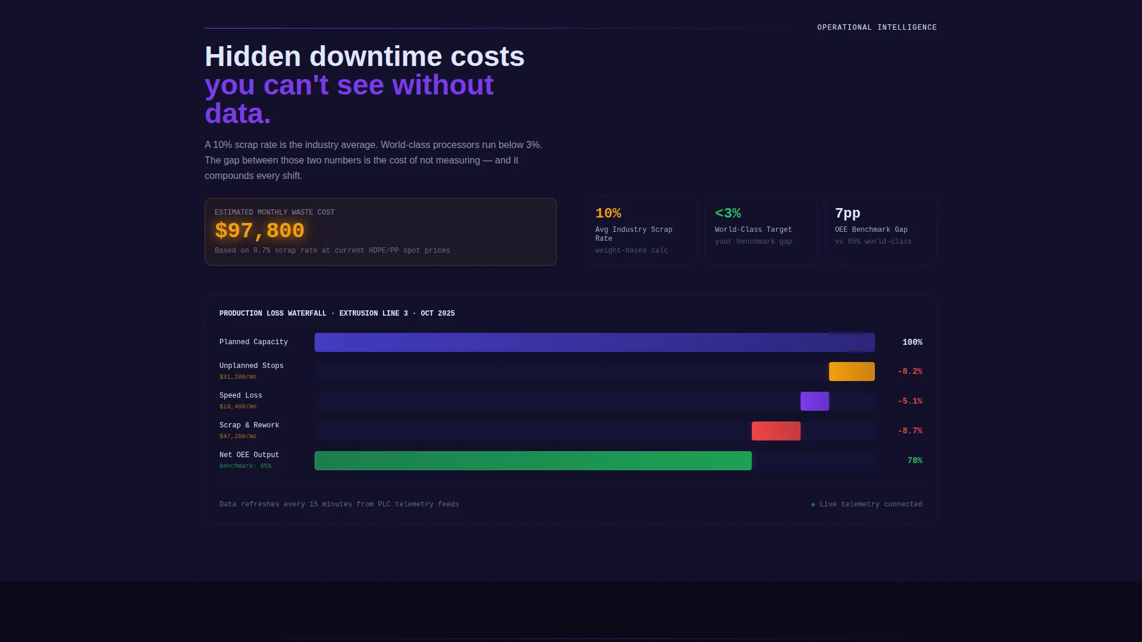Viewport: 1142px width, 642px height.
Task: Select the blue Planned Capacity bar
Action: [x=595, y=342]
